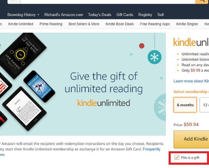Click the Kindle e-reader device image
This screenshot has height=168, width=209.
24,109
